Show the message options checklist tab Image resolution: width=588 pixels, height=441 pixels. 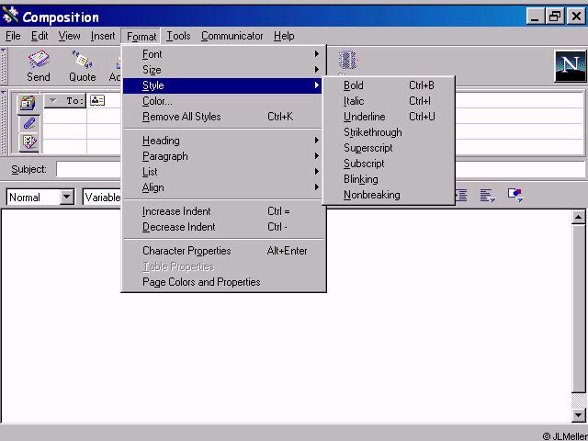coord(28,142)
